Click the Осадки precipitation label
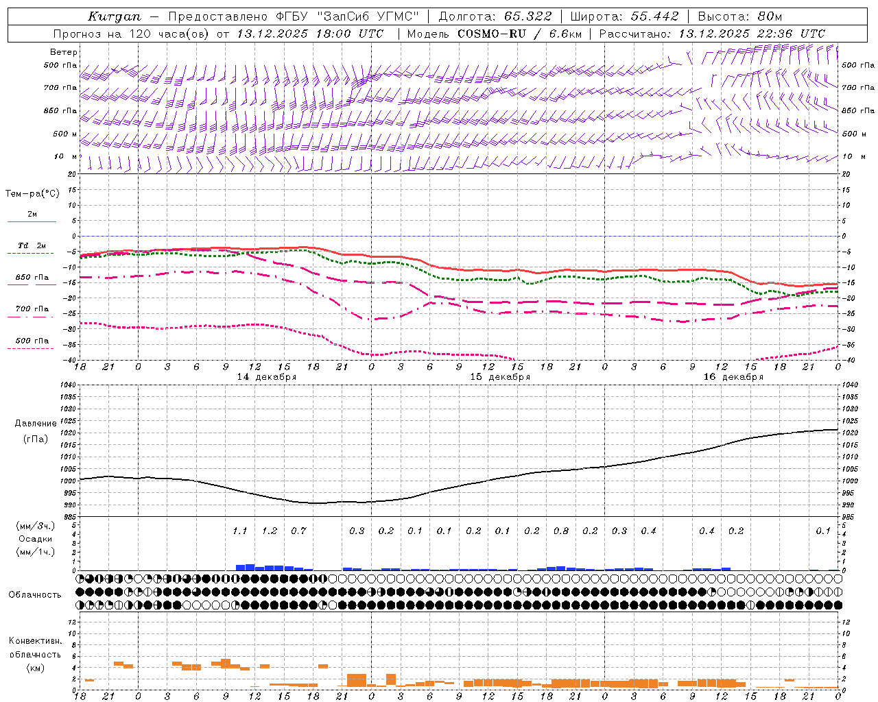878x702 pixels. [x=35, y=539]
